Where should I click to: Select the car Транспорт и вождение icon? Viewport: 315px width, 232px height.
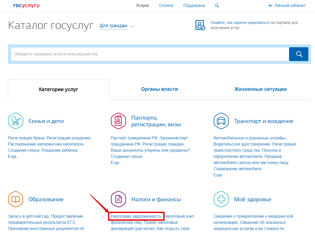(221, 121)
